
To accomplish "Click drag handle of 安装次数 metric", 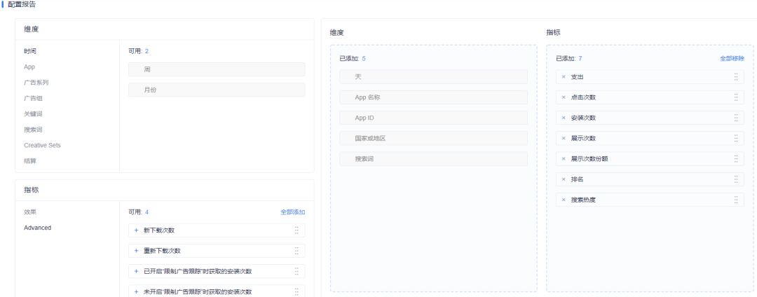I will point(736,118).
